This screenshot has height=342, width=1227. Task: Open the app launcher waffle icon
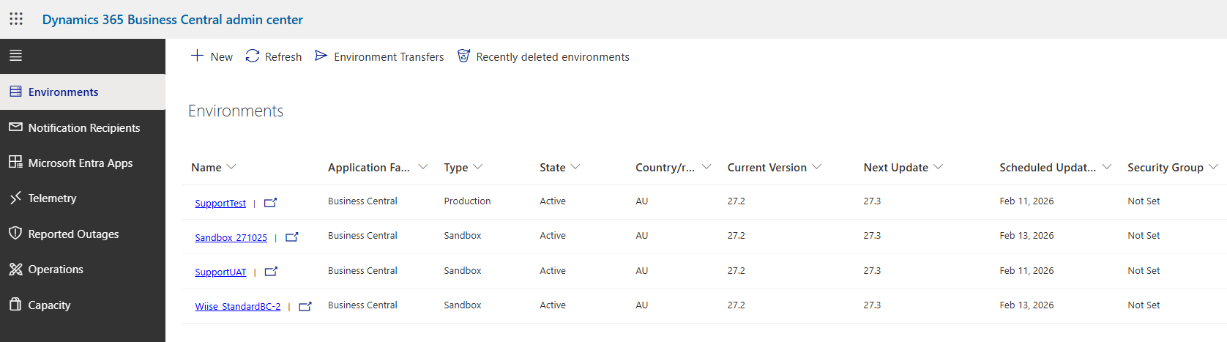pos(16,19)
